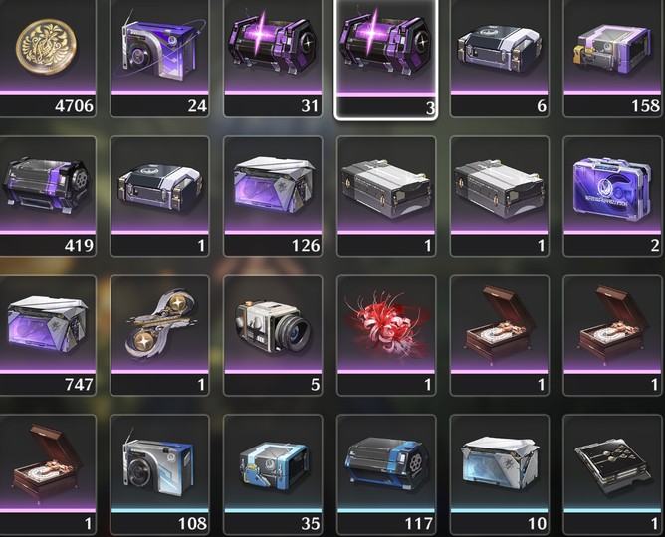The image size is (665, 537).
Task: Select the blue camera box with 108
Action: click(x=160, y=475)
